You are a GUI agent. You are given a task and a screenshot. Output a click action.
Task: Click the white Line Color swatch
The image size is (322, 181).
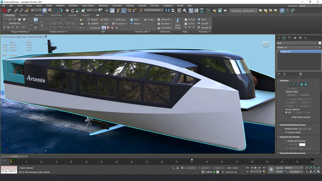click(x=302, y=145)
